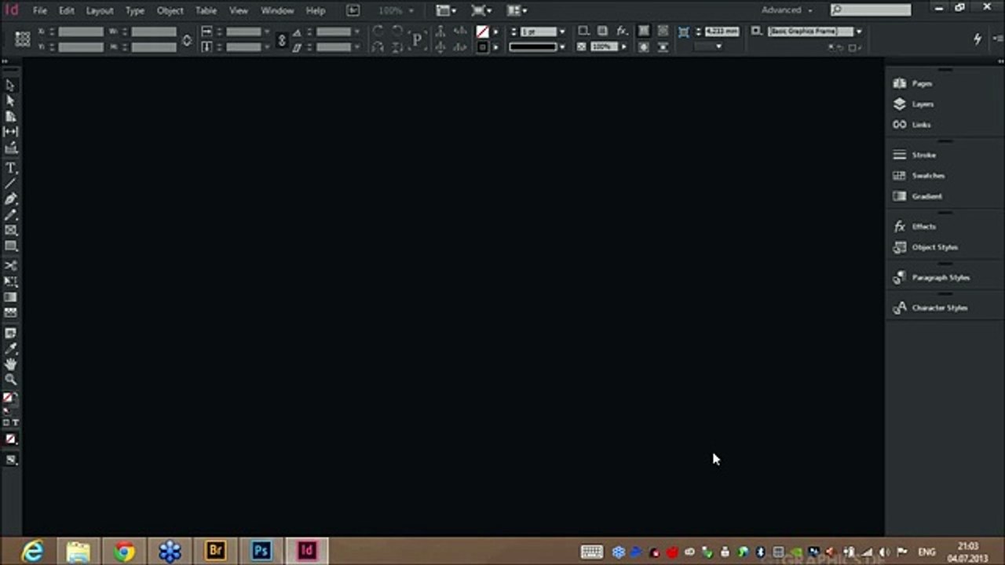The image size is (1005, 565).
Task: Toggle constrain proportions for width and height
Action: pyautogui.click(x=187, y=40)
